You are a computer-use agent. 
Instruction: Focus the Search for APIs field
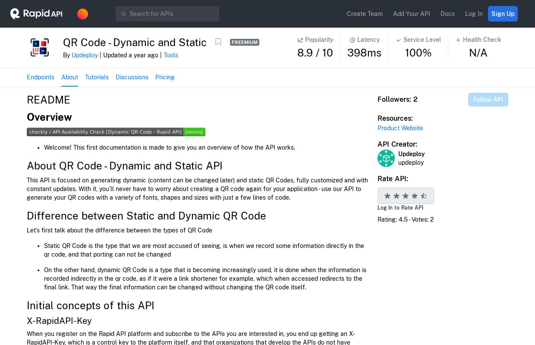point(167,14)
